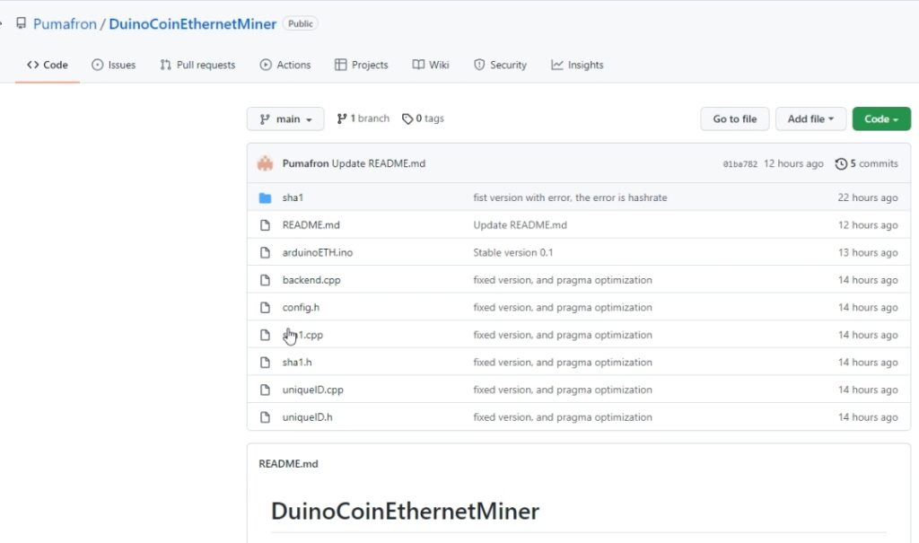Open commit 01b4782 details
This screenshot has width=919, height=543.
click(738, 163)
